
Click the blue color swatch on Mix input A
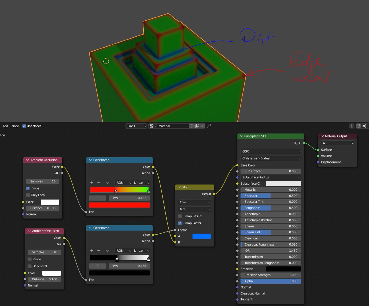[202, 236]
